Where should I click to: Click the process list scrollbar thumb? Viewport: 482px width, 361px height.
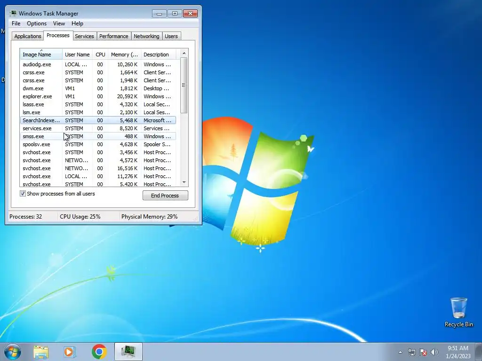(184, 85)
